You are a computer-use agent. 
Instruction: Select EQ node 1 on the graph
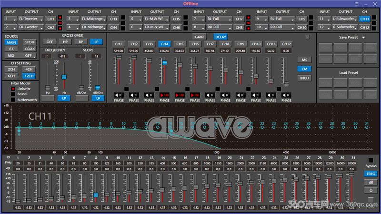point(19,127)
